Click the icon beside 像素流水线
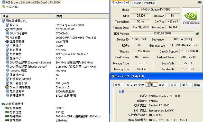 pyautogui.click(x=7, y=75)
